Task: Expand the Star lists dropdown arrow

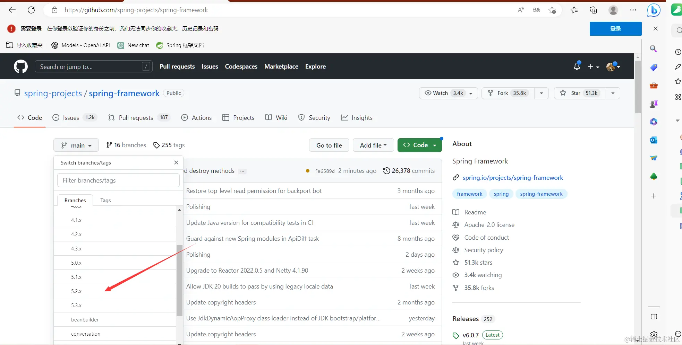Action: [613, 93]
